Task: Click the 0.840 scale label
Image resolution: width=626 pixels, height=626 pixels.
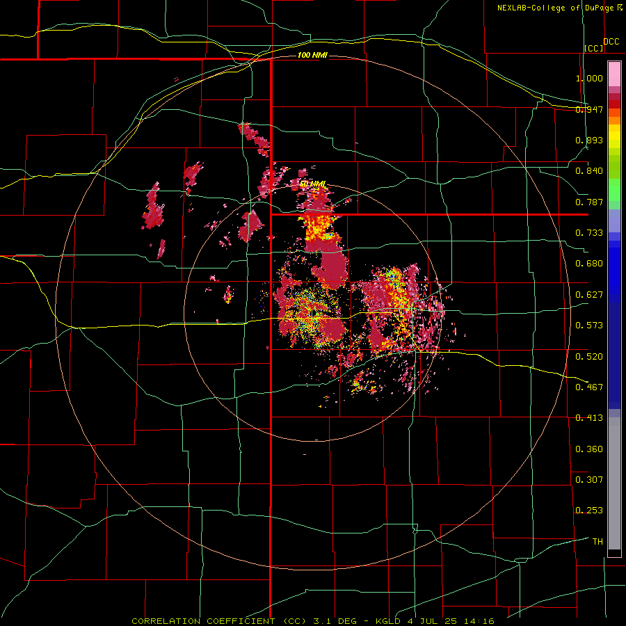Action: (589, 171)
